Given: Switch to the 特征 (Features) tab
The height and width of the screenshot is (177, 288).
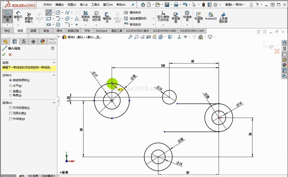Looking at the screenshot, I should pos(7,31).
